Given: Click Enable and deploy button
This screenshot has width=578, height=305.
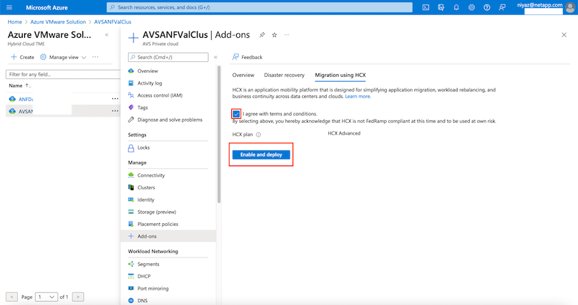Looking at the screenshot, I should pyautogui.click(x=261, y=155).
